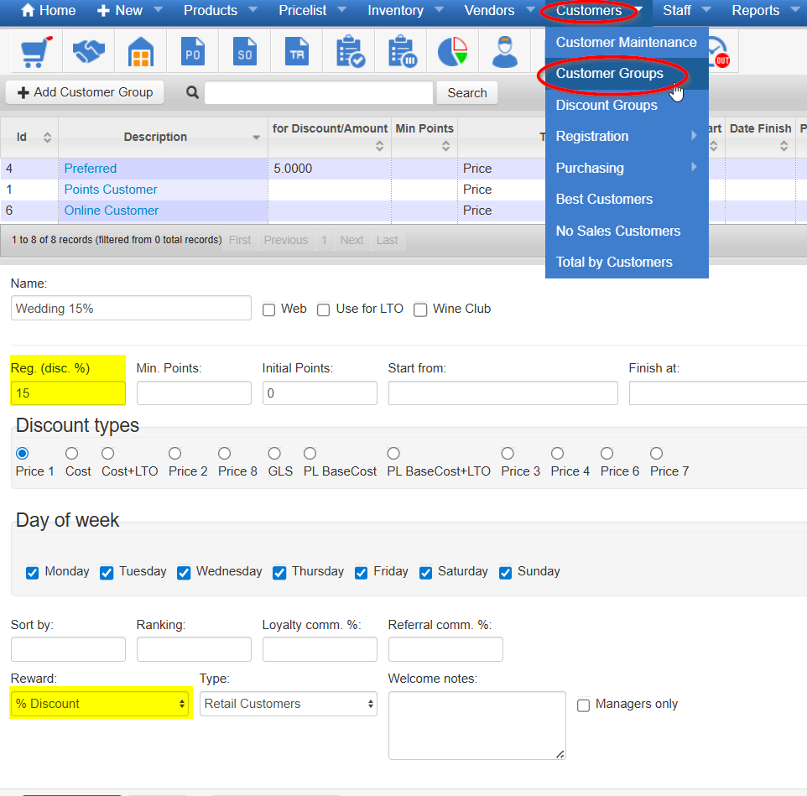The height and width of the screenshot is (796, 807).
Task: Click the magnifier icon beside search box
Action: click(x=192, y=92)
